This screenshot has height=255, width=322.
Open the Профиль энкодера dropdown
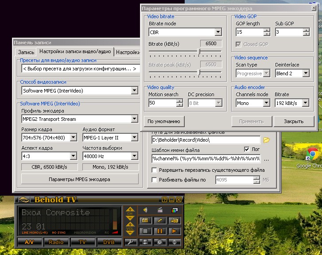point(134,119)
